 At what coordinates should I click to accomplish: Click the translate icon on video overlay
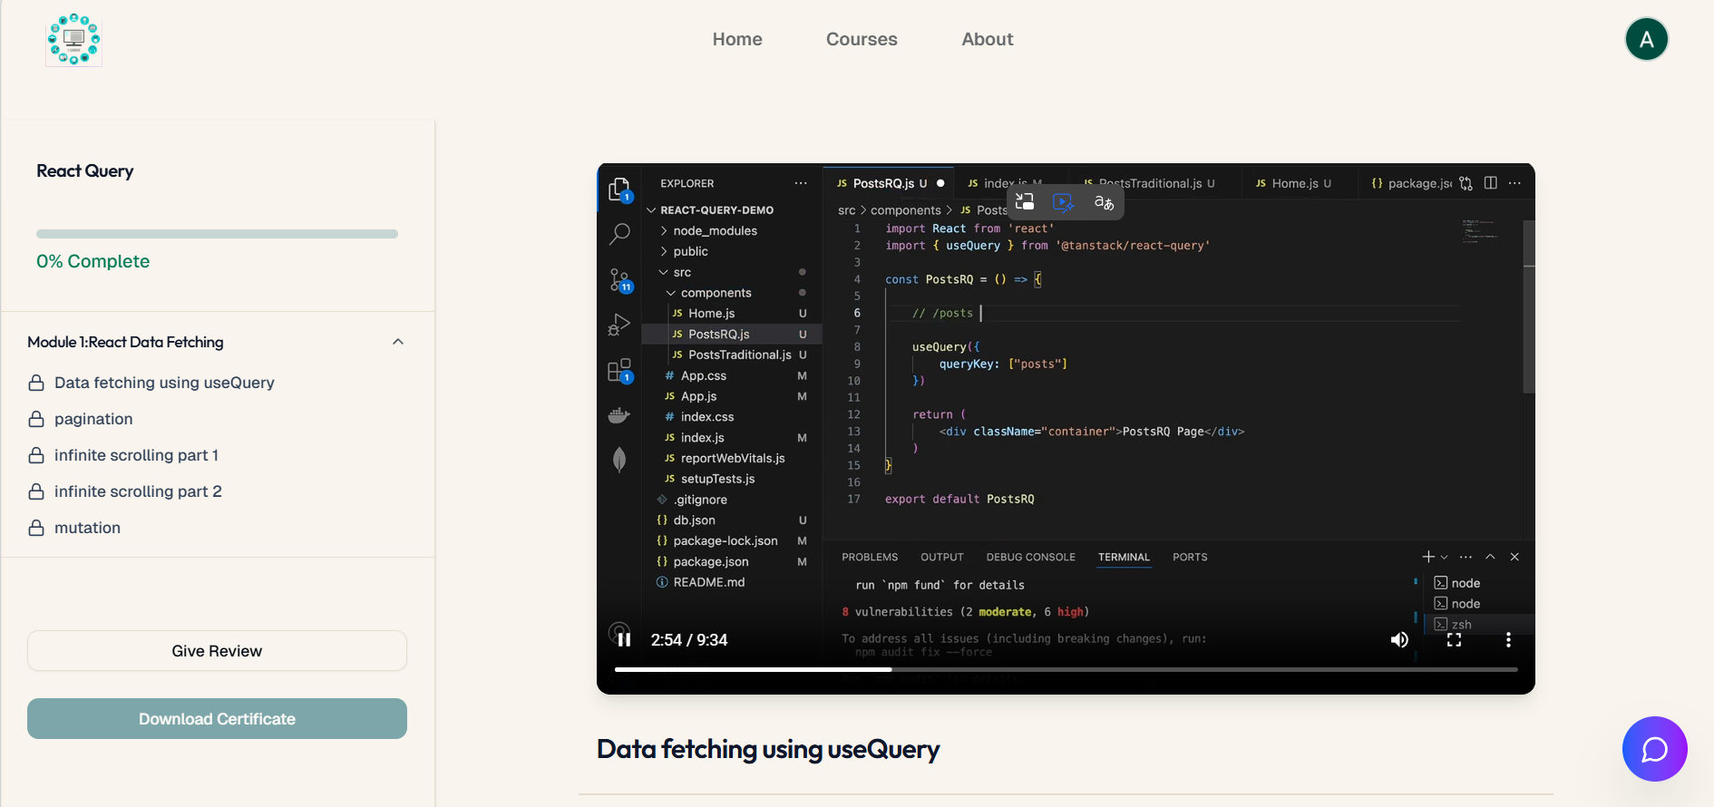(x=1104, y=202)
